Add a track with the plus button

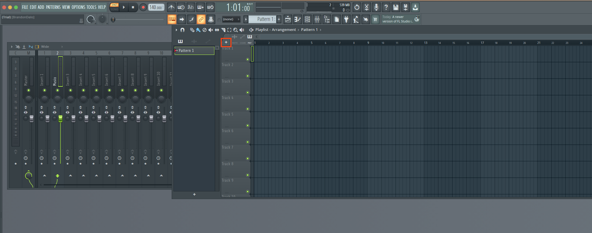[226, 42]
